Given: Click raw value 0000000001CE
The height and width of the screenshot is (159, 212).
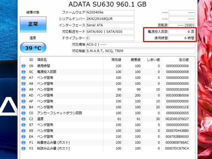Looking at the screenshot, I should tap(177, 107).
